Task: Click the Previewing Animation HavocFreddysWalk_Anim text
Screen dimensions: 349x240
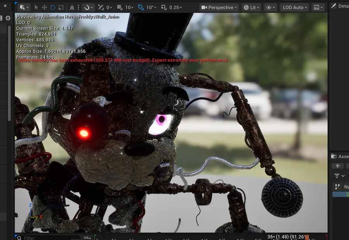Action: tap(67, 17)
